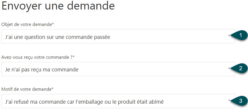
Task: Open the Avez-vous reçu votre commande dropdown
Action: point(118,69)
